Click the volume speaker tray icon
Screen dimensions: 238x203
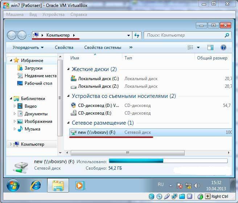[197, 186]
